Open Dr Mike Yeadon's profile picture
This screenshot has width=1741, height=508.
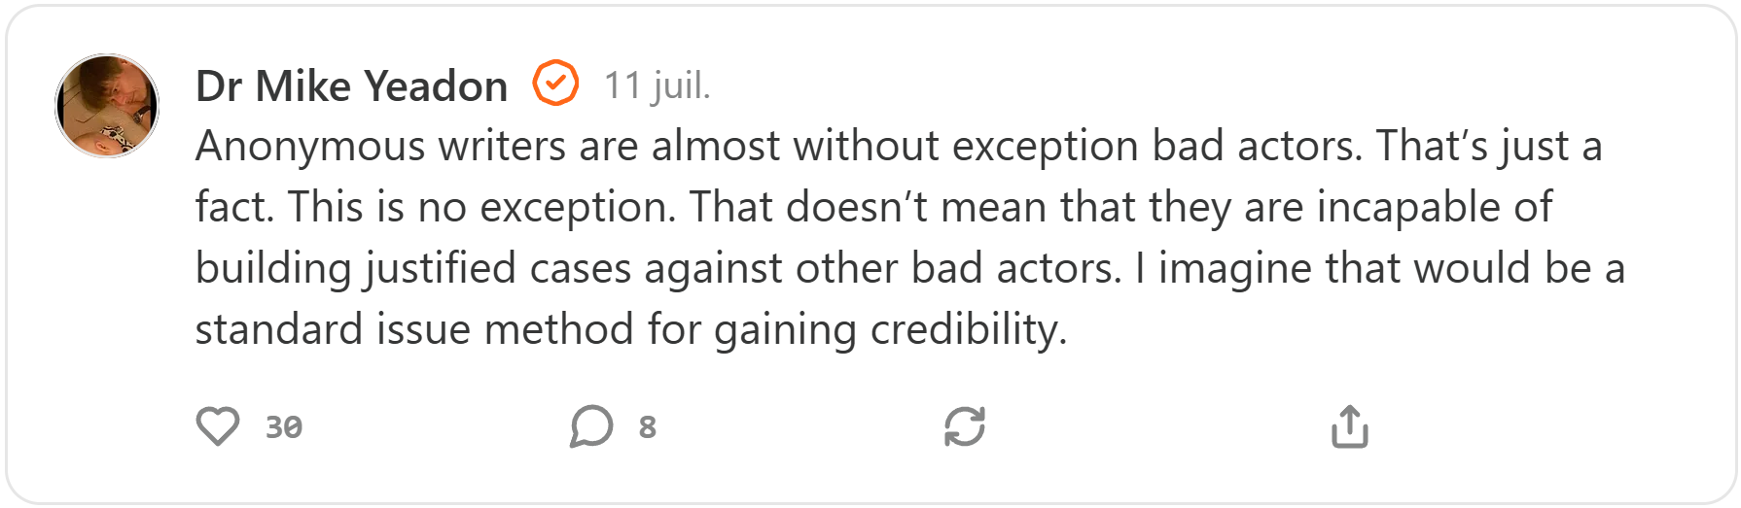pyautogui.click(x=107, y=106)
